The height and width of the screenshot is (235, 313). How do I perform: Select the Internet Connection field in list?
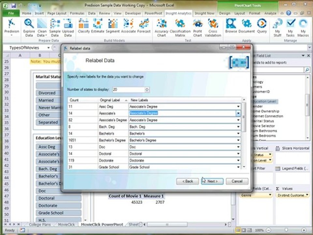click(x=267, y=116)
